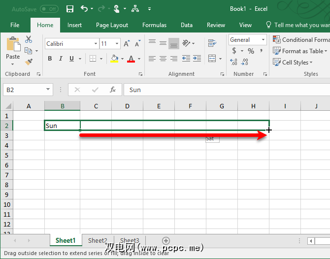Click the yellow fill color swatch
Screen dimensions: 330x259
click(114, 59)
